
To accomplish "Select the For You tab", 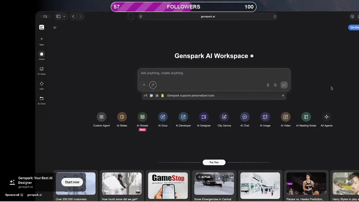I will (214, 162).
